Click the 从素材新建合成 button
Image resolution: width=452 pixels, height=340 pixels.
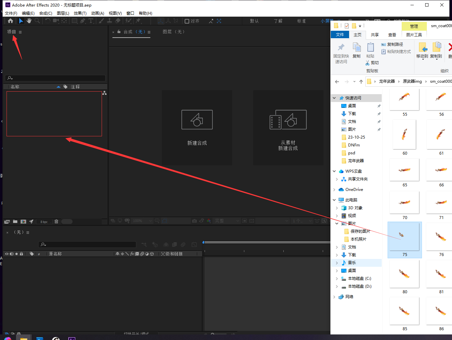tap(288, 127)
